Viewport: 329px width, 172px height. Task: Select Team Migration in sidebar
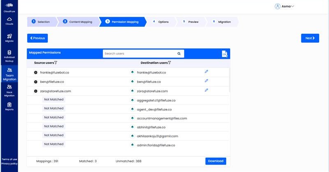click(9, 74)
